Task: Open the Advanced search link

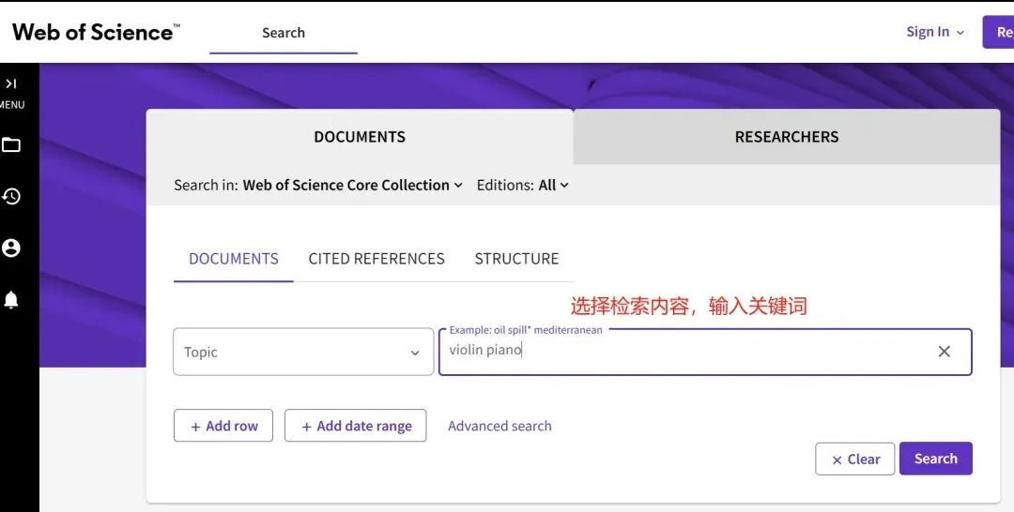Action: (x=499, y=426)
